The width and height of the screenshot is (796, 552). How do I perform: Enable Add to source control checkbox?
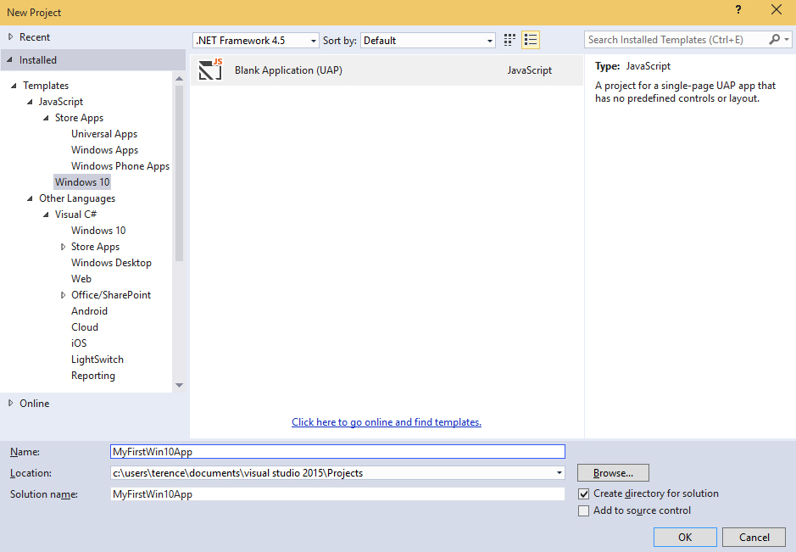point(584,510)
